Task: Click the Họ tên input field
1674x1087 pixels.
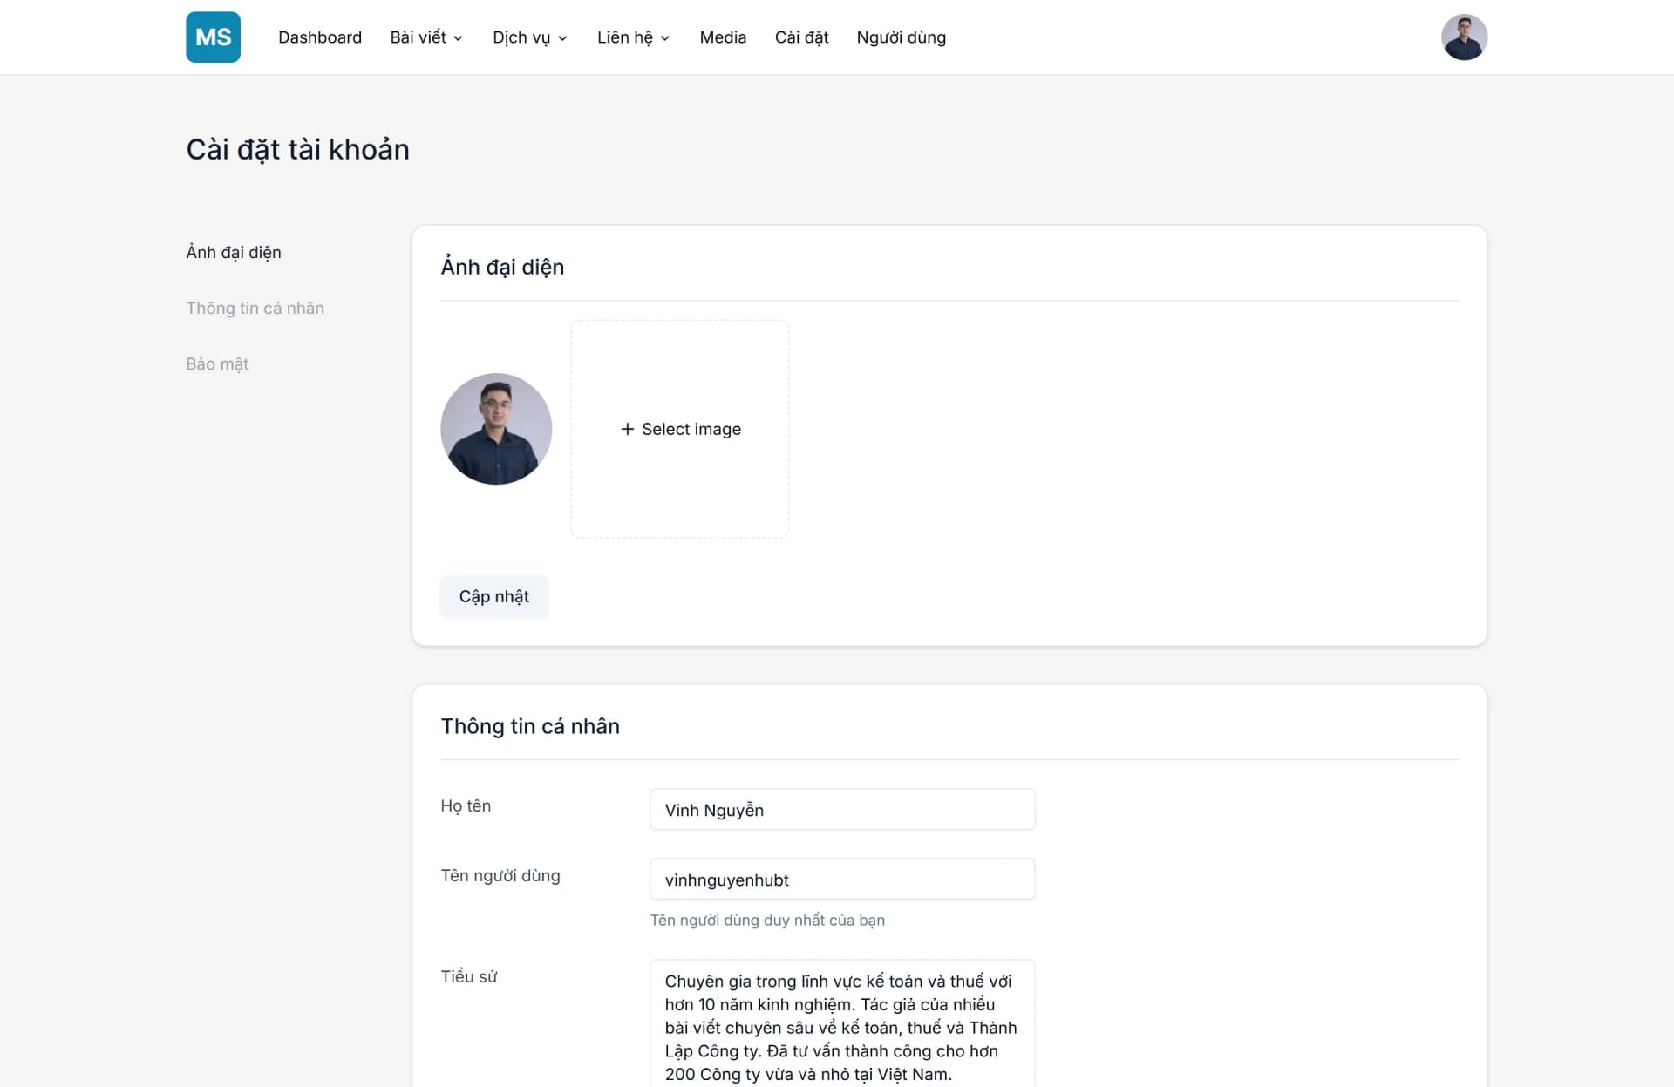Action: point(840,809)
